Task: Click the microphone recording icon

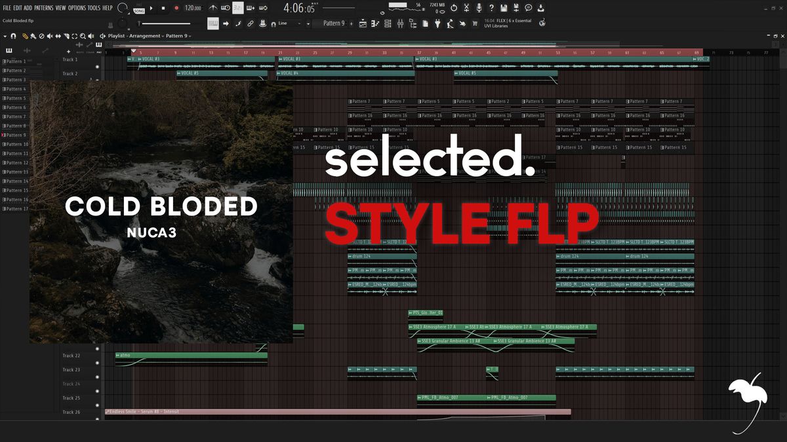Action: coord(479,8)
